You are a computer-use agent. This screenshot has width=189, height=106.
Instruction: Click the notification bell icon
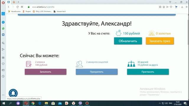[13, 93]
